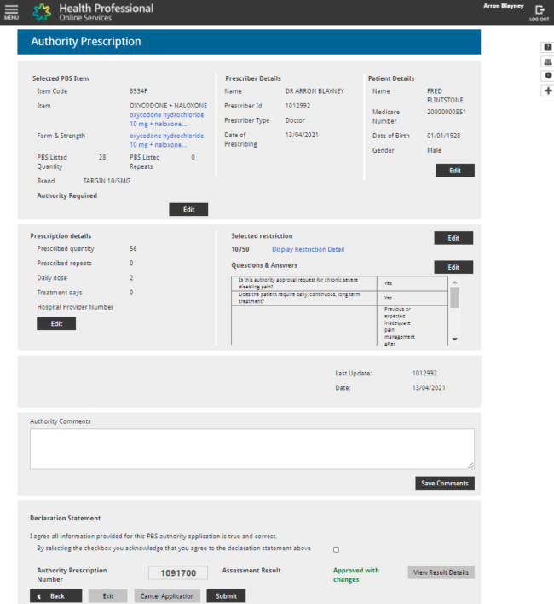
Task: Click the Questions & Answers scrollbar thumb
Action: [x=455, y=298]
